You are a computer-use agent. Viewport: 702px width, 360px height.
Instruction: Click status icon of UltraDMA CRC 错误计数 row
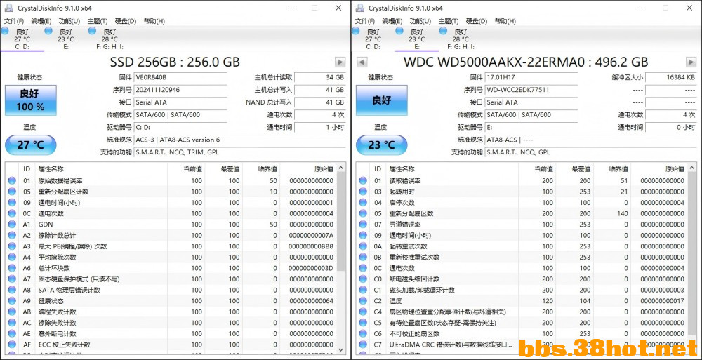363,345
